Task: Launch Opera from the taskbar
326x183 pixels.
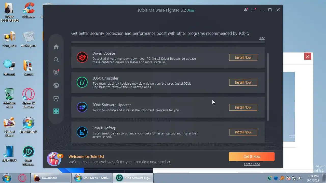Action: pyautogui.click(x=22, y=178)
